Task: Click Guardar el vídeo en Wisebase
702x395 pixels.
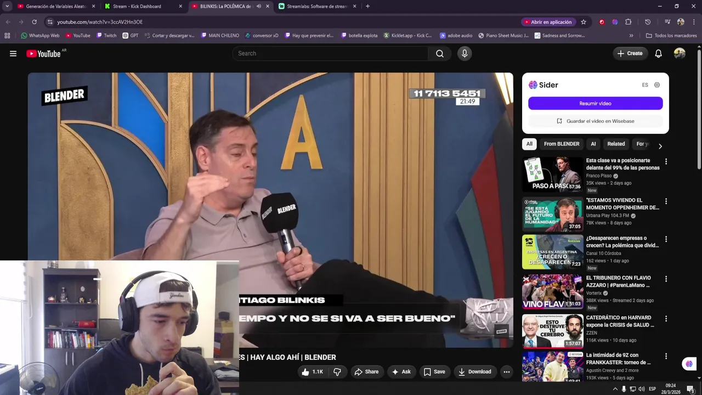Action: pos(595,121)
